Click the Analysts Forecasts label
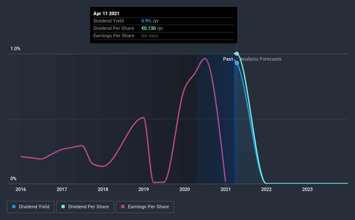This screenshot has width=355, height=220. (x=261, y=59)
